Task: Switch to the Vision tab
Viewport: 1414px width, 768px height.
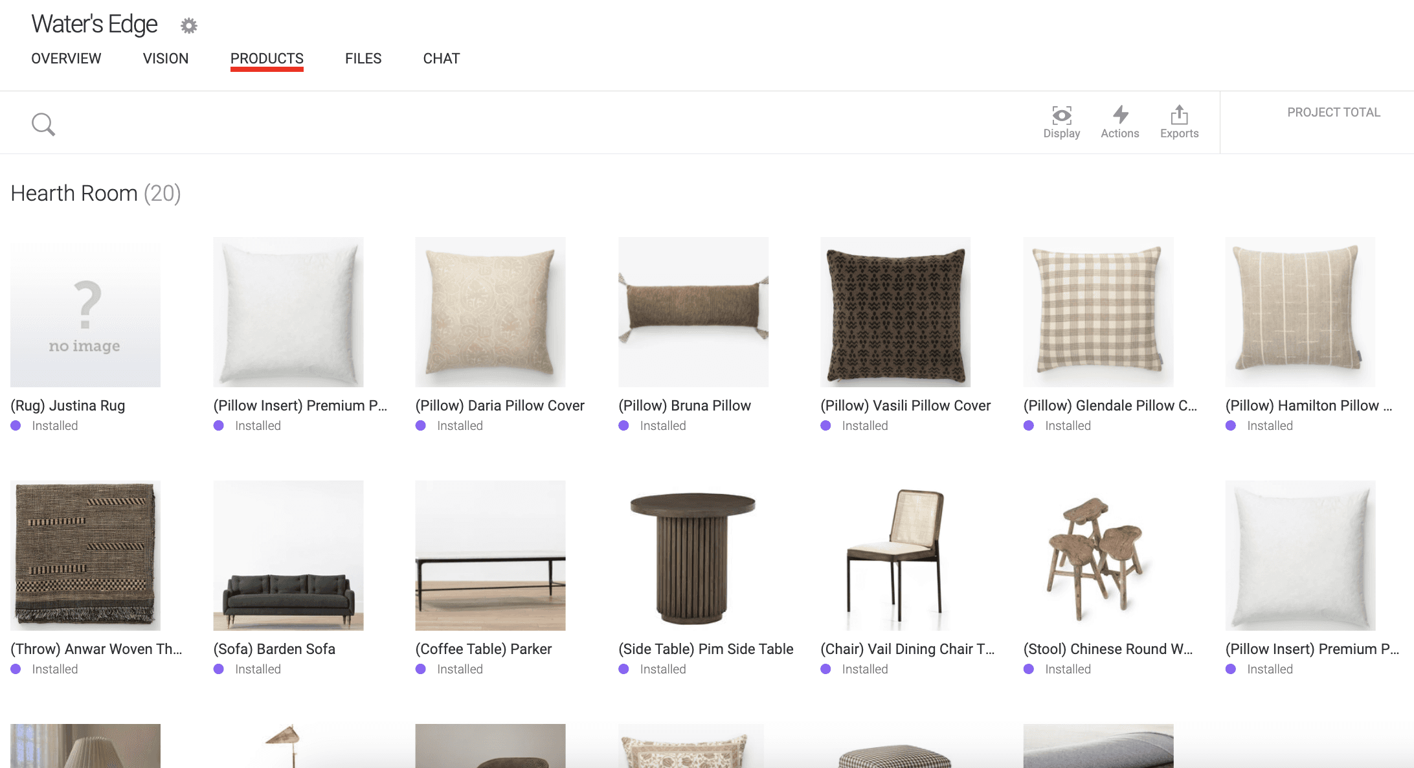Action: (166, 58)
